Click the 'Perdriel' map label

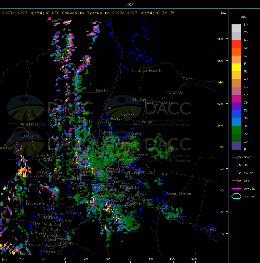76,182
